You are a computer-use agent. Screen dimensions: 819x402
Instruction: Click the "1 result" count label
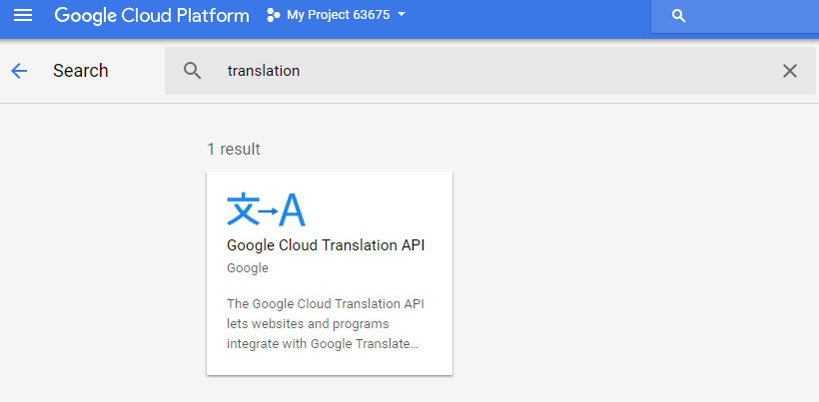point(234,149)
